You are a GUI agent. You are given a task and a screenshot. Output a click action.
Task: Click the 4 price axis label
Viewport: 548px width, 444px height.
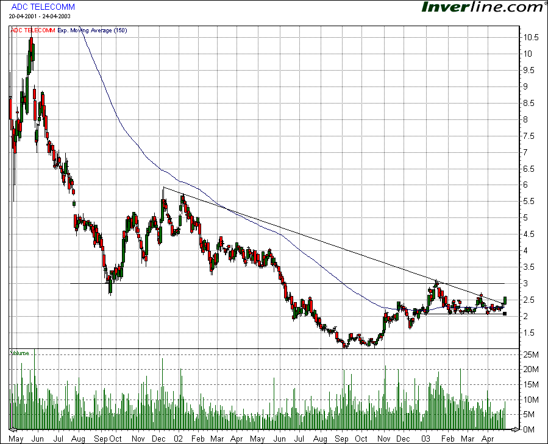coord(525,250)
